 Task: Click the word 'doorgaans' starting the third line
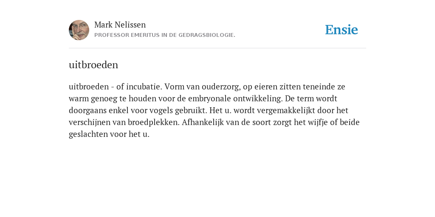coord(88,111)
